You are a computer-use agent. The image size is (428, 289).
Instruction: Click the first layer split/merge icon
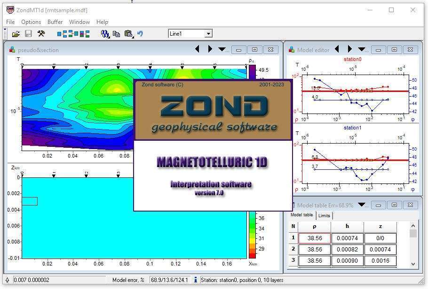pyautogui.click(x=62, y=34)
